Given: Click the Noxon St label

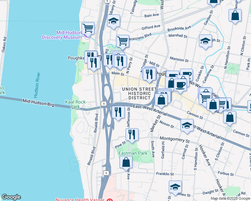Looking at the screenshot, I should click(167, 124).
